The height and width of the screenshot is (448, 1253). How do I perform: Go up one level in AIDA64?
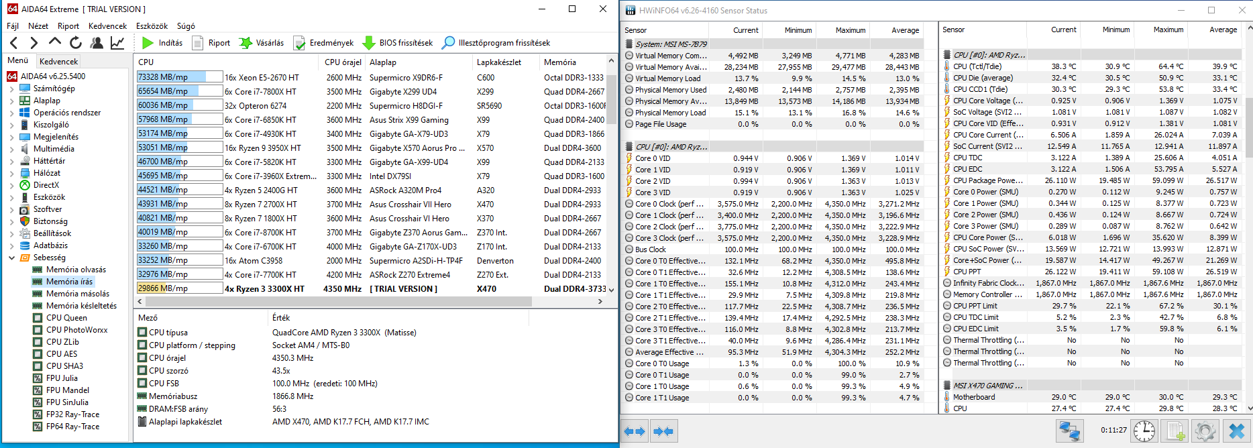pyautogui.click(x=55, y=42)
